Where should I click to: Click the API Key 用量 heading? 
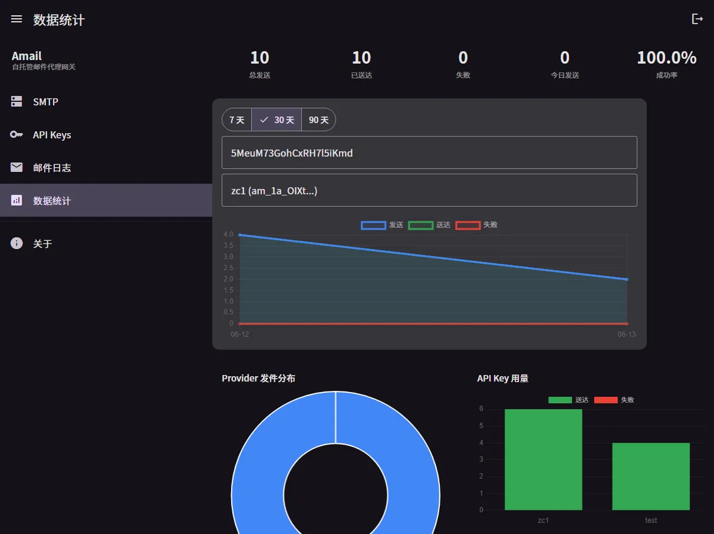502,378
